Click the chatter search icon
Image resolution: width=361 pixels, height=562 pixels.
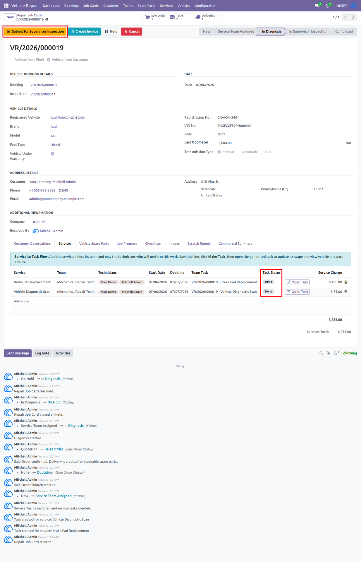[321, 353]
